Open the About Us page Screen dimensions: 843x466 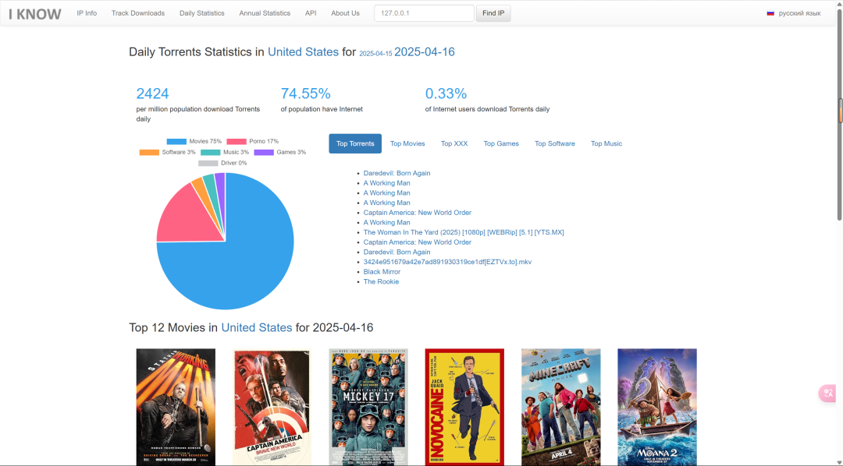coord(345,13)
